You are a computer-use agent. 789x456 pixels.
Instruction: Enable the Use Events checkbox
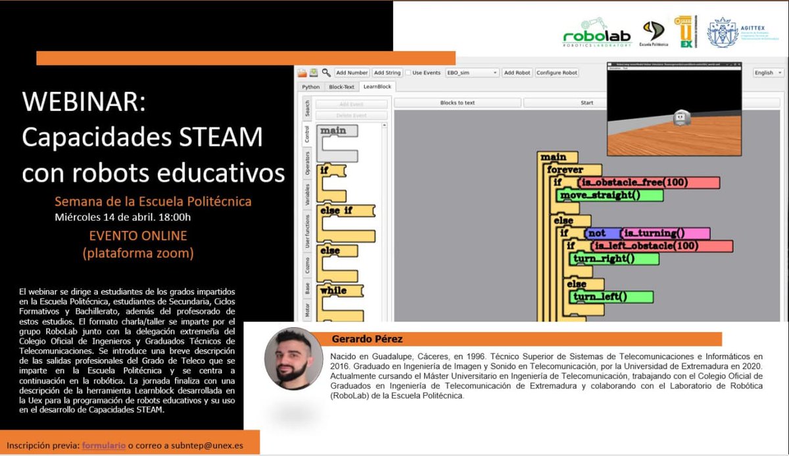coord(408,73)
